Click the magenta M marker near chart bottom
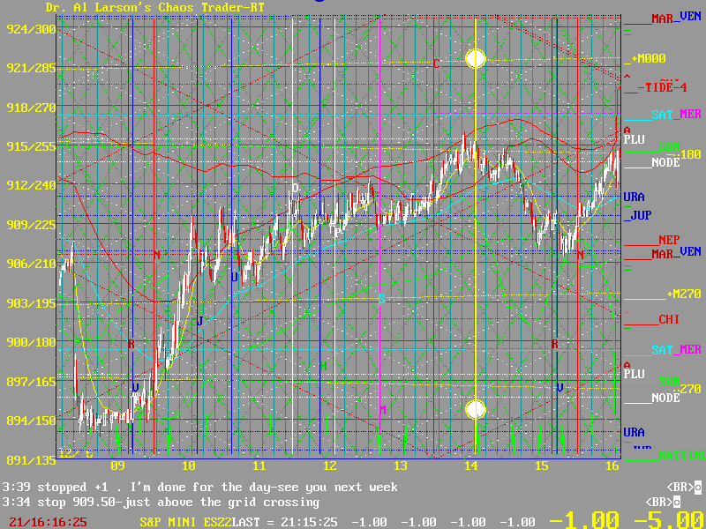This screenshot has height=529, width=706. 383,410
